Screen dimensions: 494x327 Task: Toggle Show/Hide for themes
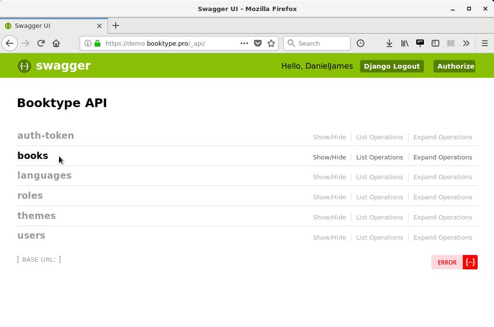pyautogui.click(x=329, y=218)
